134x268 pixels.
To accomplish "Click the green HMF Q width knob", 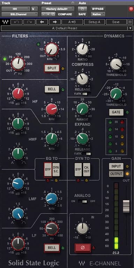I will coord(18,154).
